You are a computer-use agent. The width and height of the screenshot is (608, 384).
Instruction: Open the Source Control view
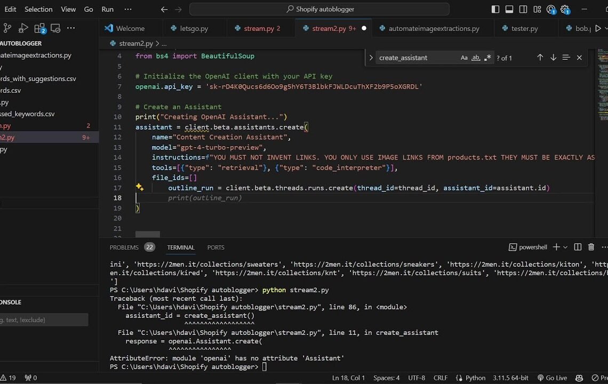(7, 28)
